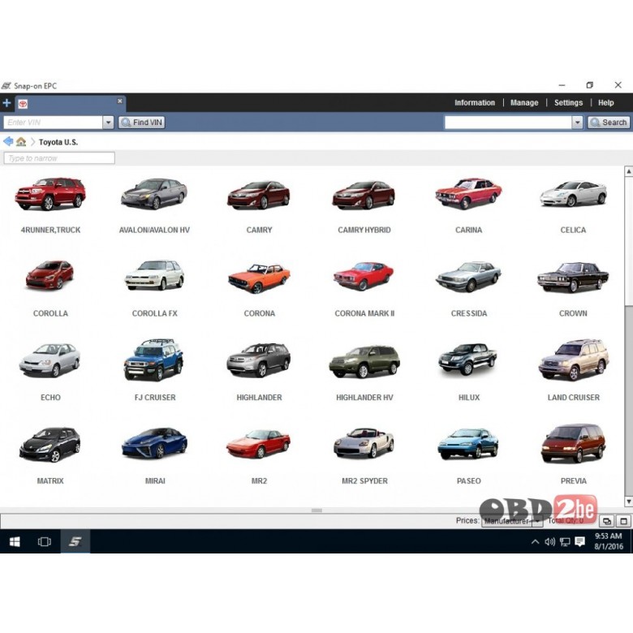Go back with the blue arrow
The width and height of the screenshot is (633, 633).
(7, 141)
